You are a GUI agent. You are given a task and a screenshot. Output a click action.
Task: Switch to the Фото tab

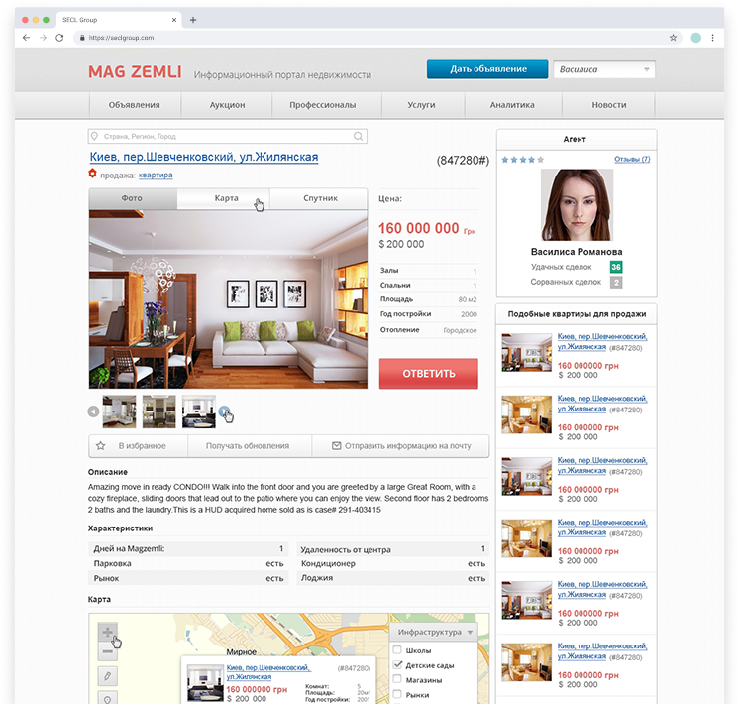coord(132,198)
